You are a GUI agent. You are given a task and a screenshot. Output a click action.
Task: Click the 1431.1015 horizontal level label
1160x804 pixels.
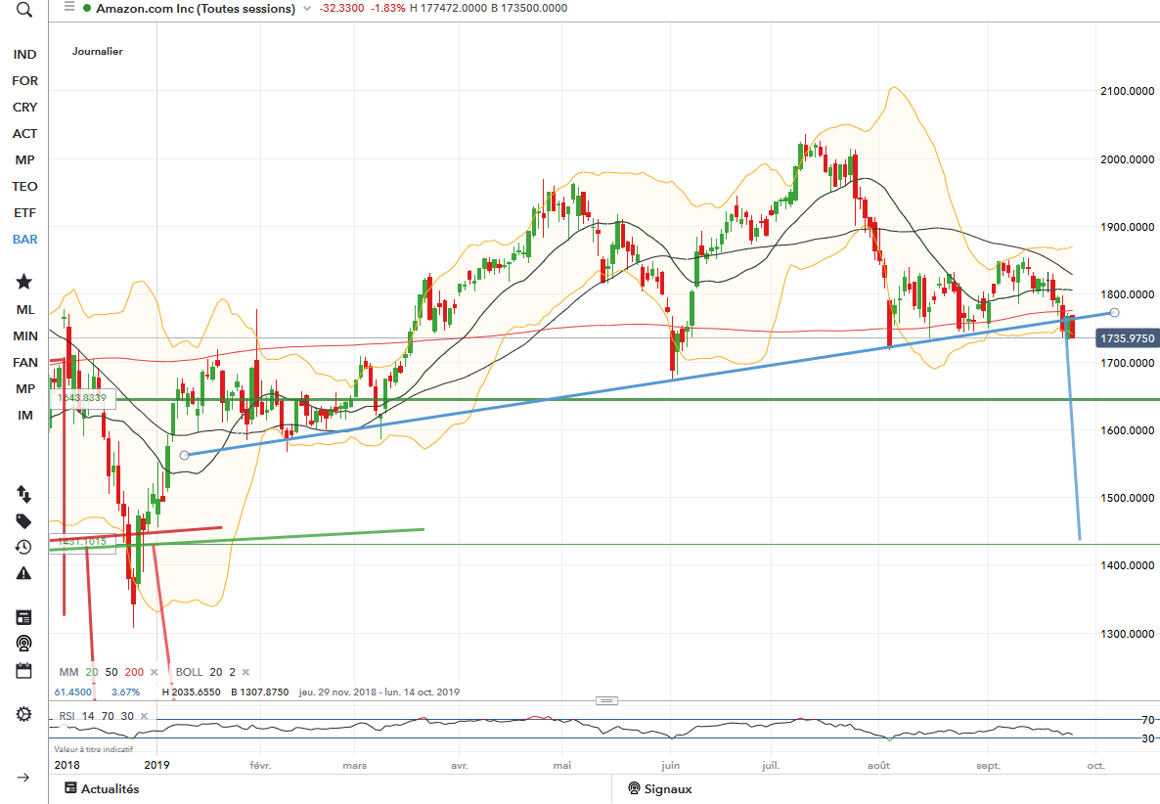tap(82, 542)
